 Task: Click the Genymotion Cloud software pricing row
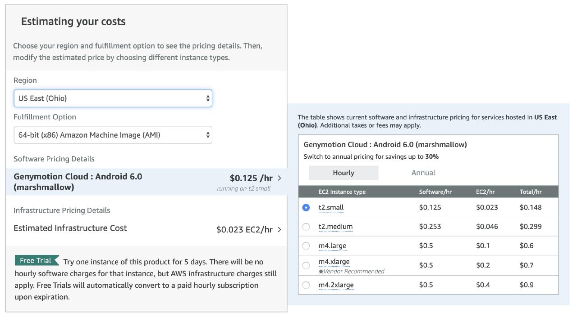[147, 182]
